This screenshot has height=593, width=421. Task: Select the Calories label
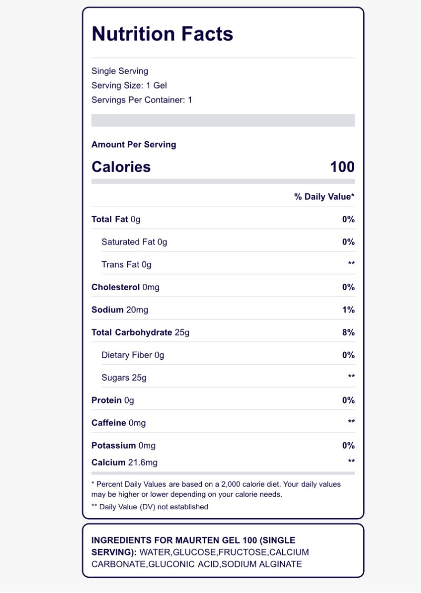(x=121, y=167)
